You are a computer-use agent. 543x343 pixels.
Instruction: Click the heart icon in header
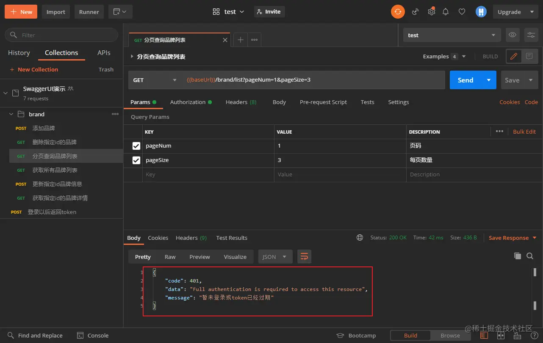tap(462, 12)
